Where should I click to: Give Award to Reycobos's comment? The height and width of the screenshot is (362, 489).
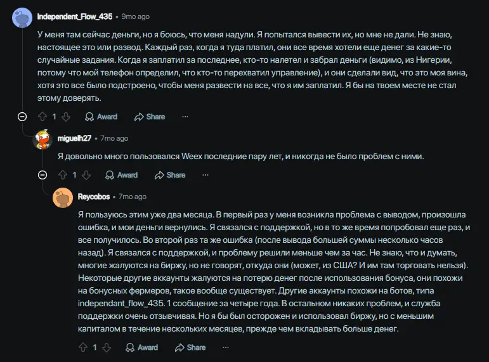point(141,347)
